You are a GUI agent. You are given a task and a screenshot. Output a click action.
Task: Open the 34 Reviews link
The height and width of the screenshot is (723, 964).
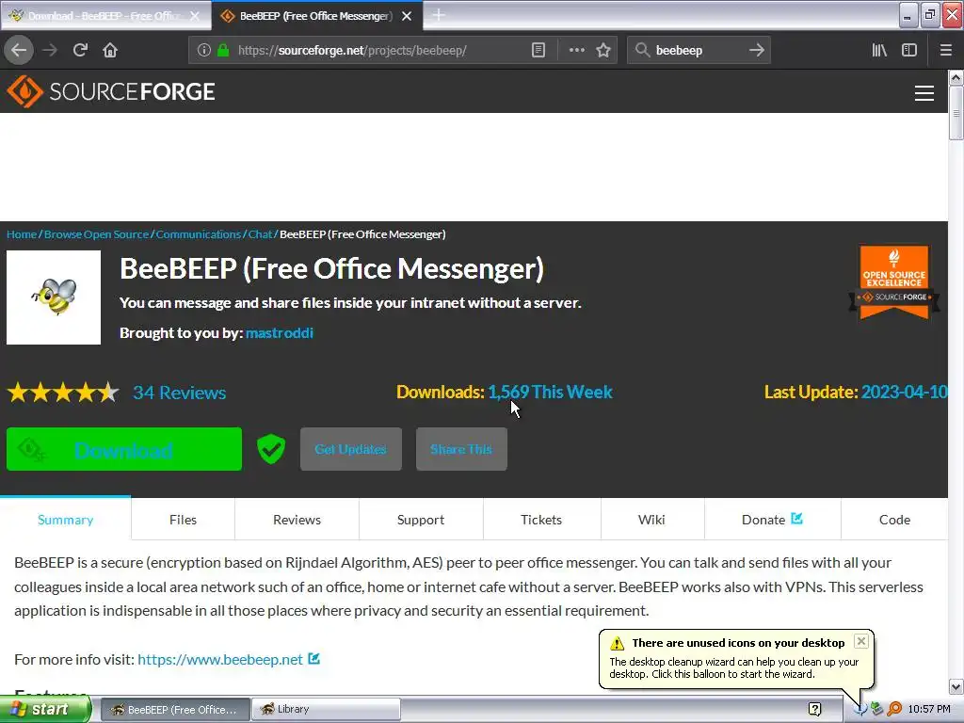(x=180, y=393)
